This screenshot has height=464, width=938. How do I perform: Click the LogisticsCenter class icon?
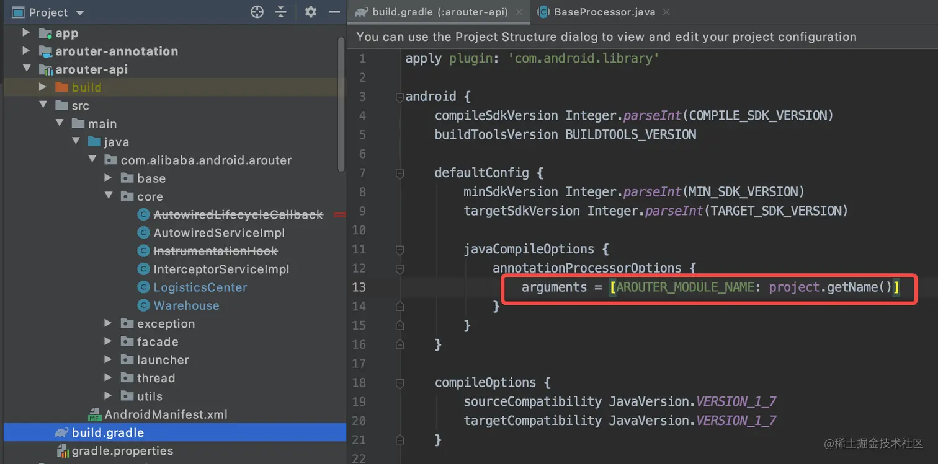pos(143,287)
